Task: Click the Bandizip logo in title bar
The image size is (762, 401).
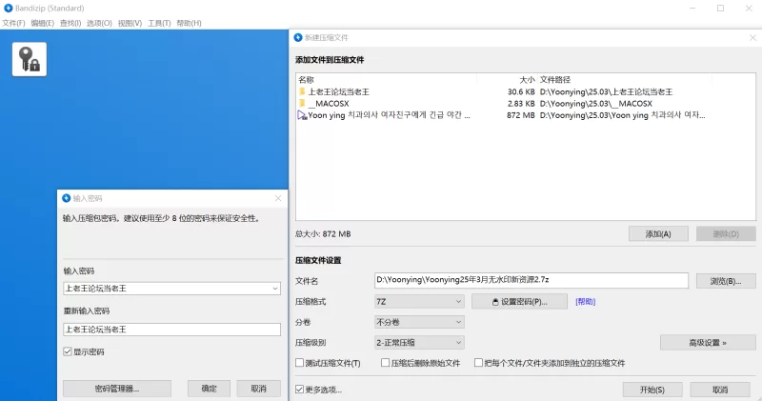Action: pos(8,8)
